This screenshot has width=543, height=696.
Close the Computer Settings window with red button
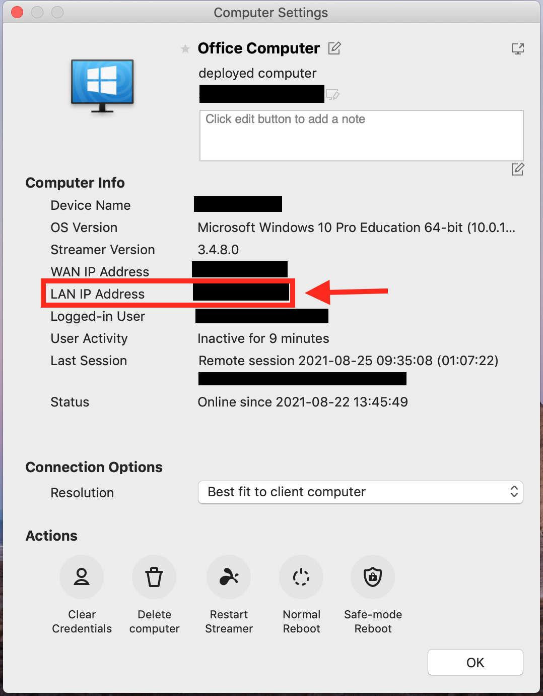point(17,12)
